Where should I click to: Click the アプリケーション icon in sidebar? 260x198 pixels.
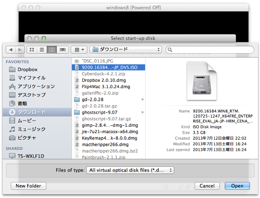[x=12, y=86]
